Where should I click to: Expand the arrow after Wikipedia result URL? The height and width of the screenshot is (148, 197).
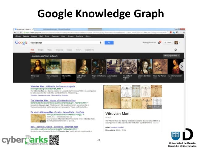tap(62, 89)
